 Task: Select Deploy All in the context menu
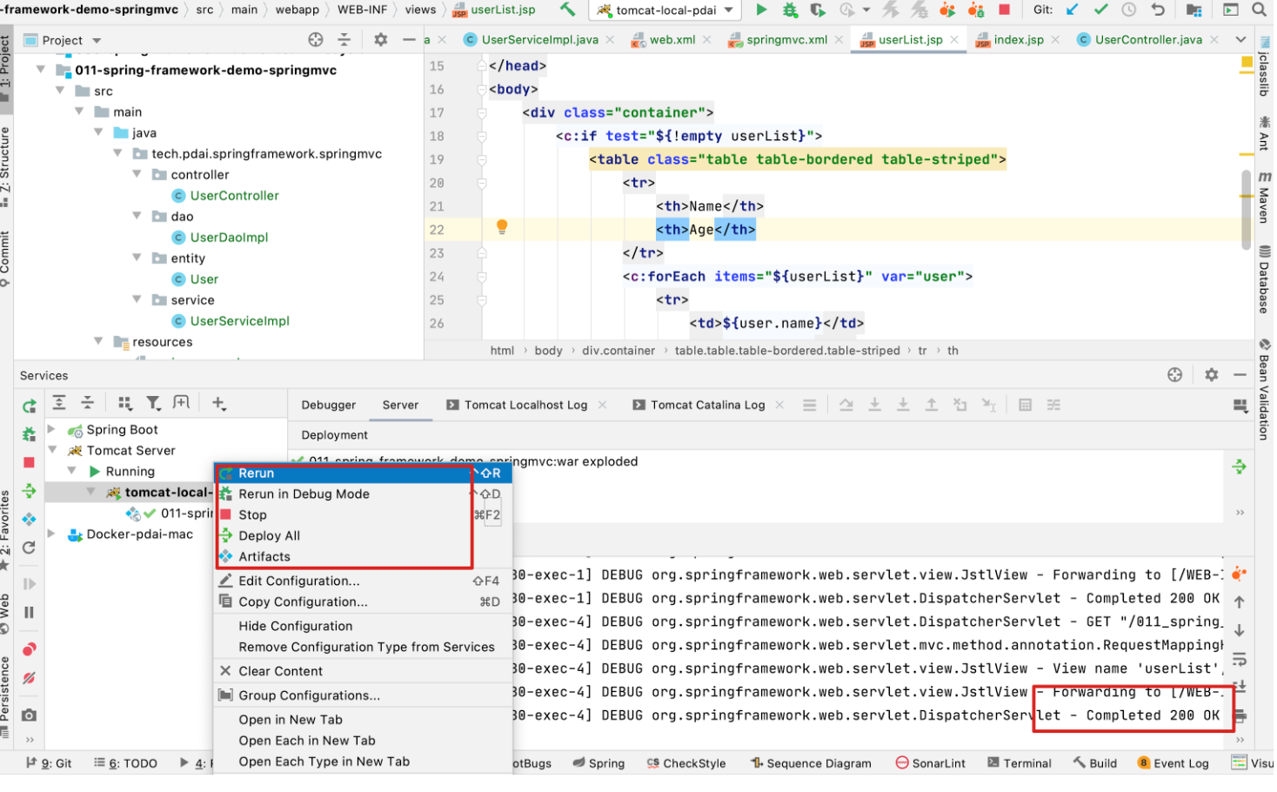click(363, 536)
